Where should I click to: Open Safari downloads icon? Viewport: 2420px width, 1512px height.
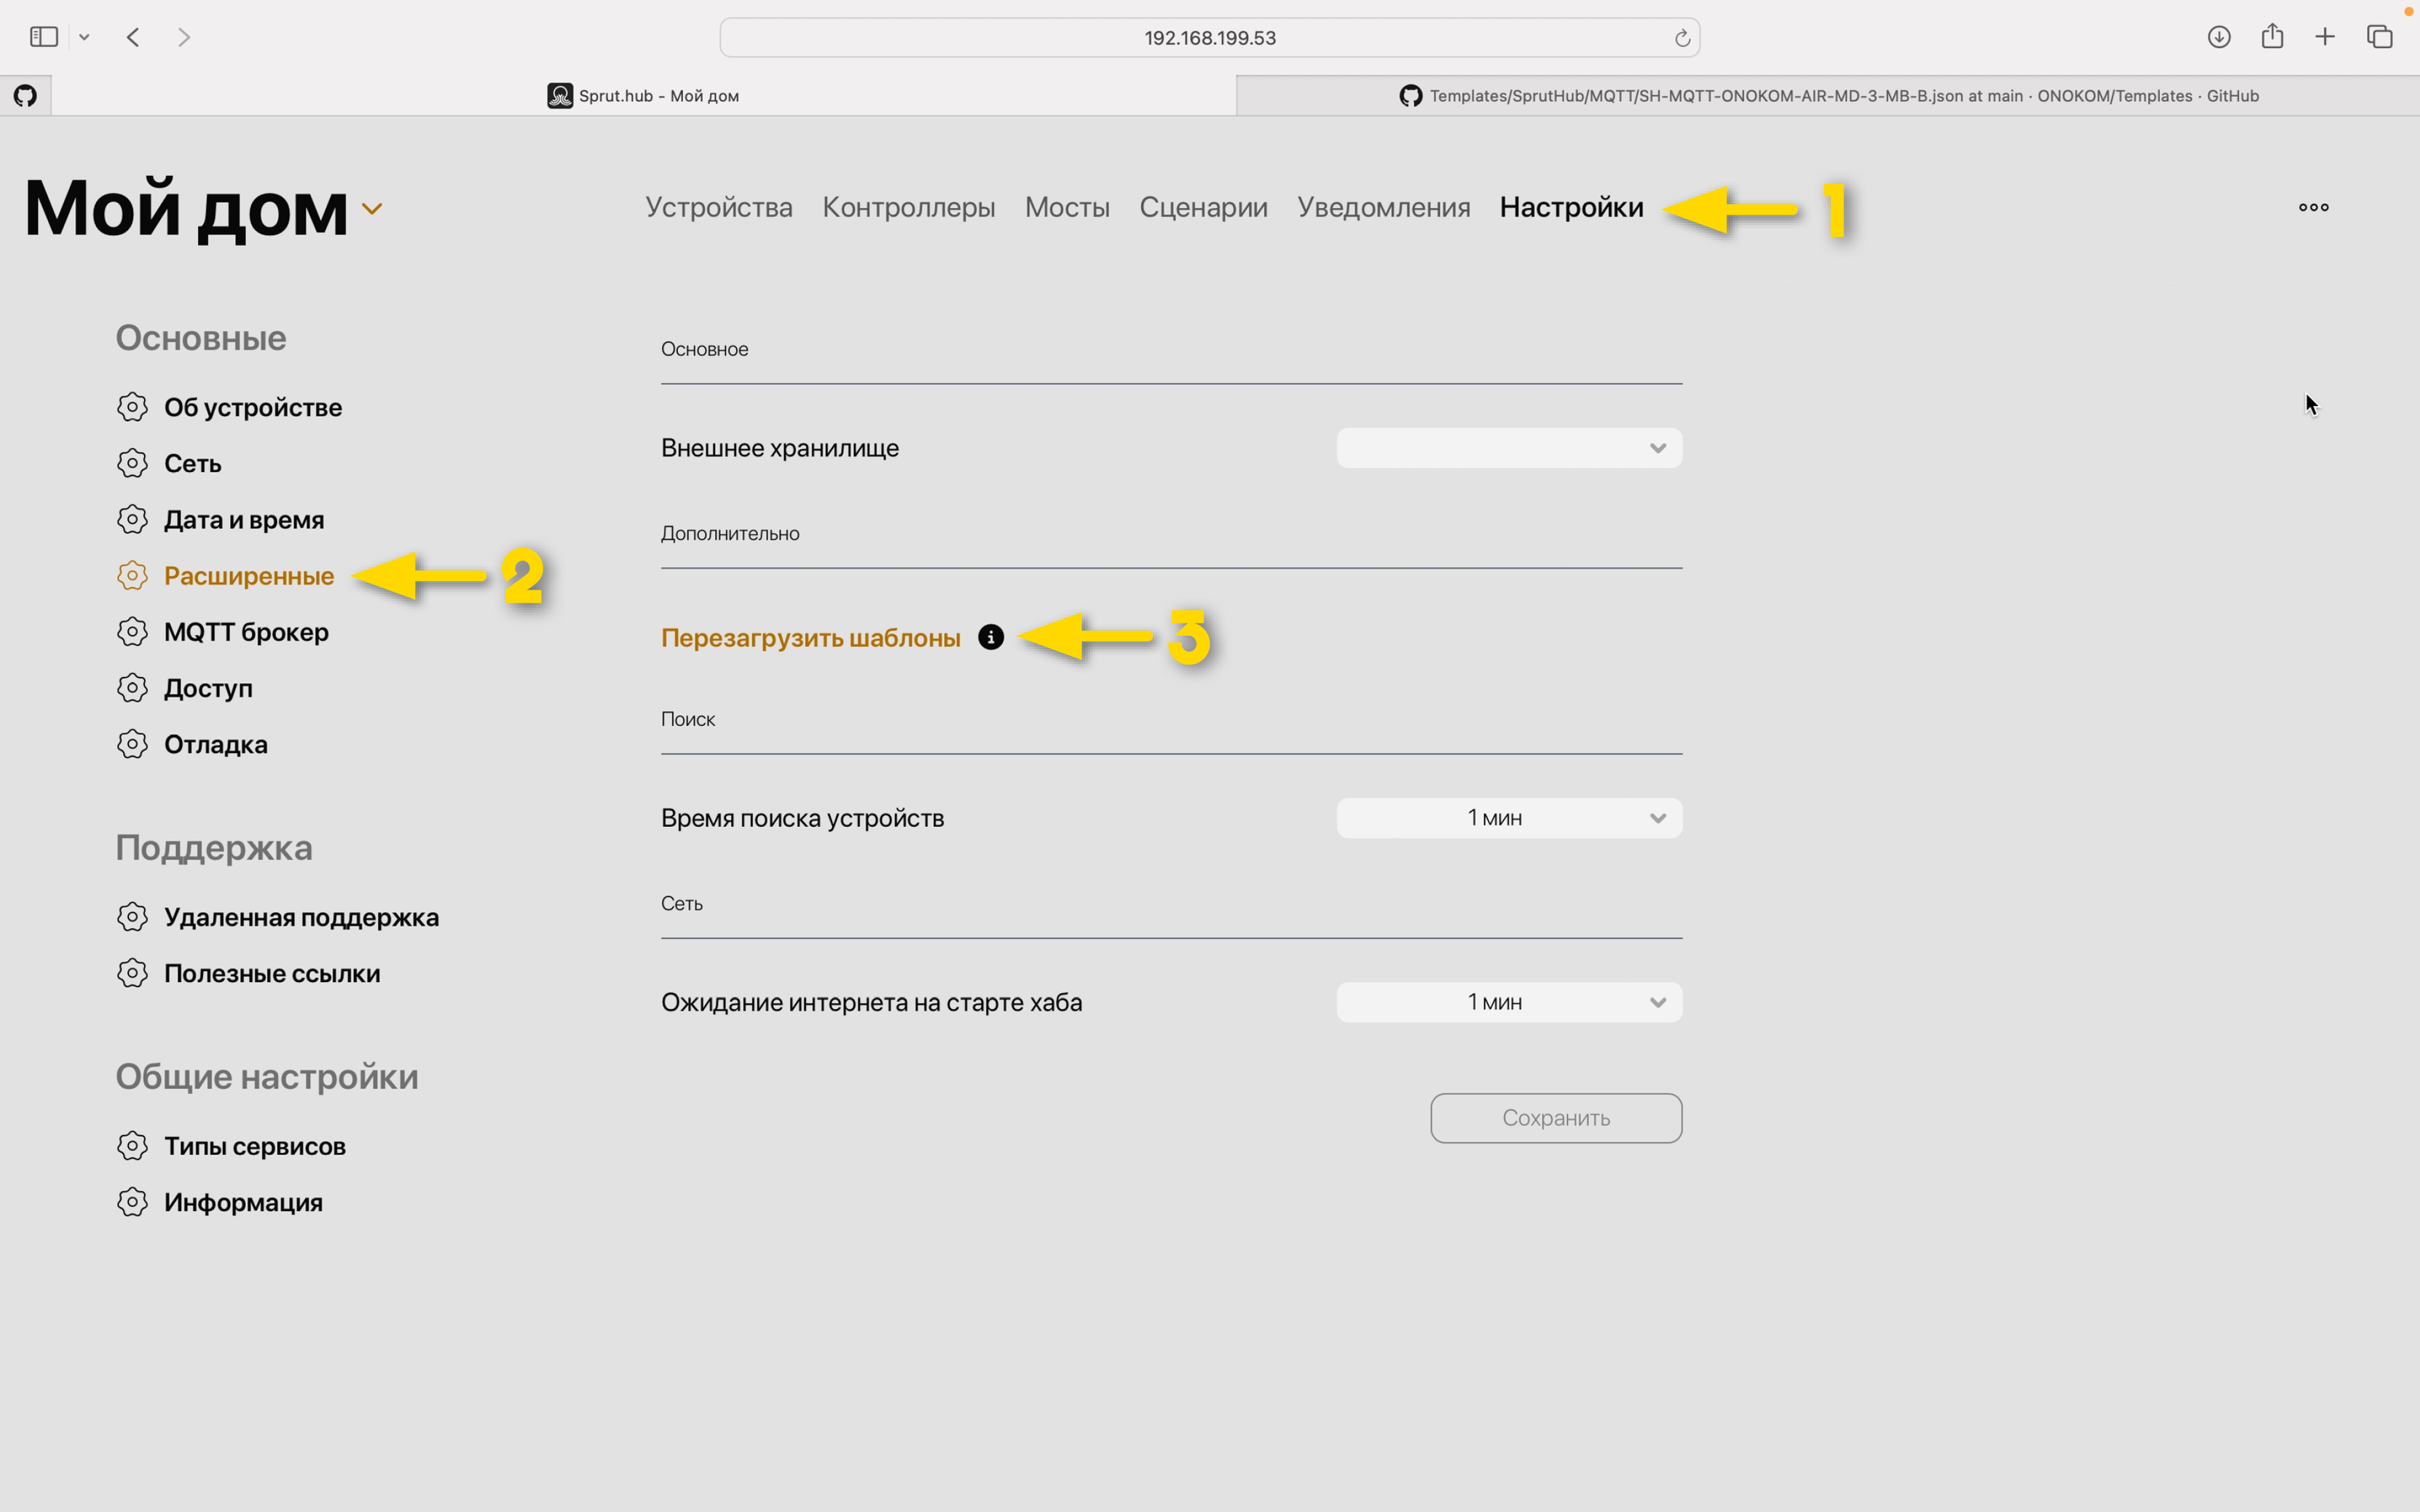click(x=2218, y=37)
